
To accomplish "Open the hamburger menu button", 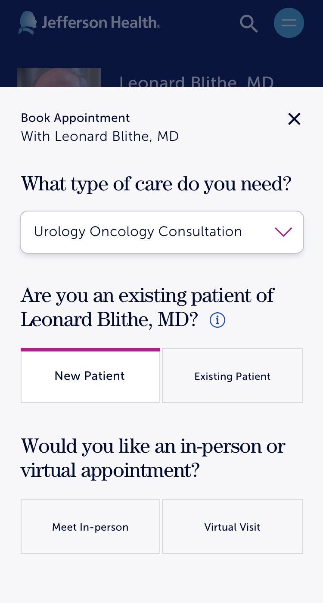I will pos(289,23).
